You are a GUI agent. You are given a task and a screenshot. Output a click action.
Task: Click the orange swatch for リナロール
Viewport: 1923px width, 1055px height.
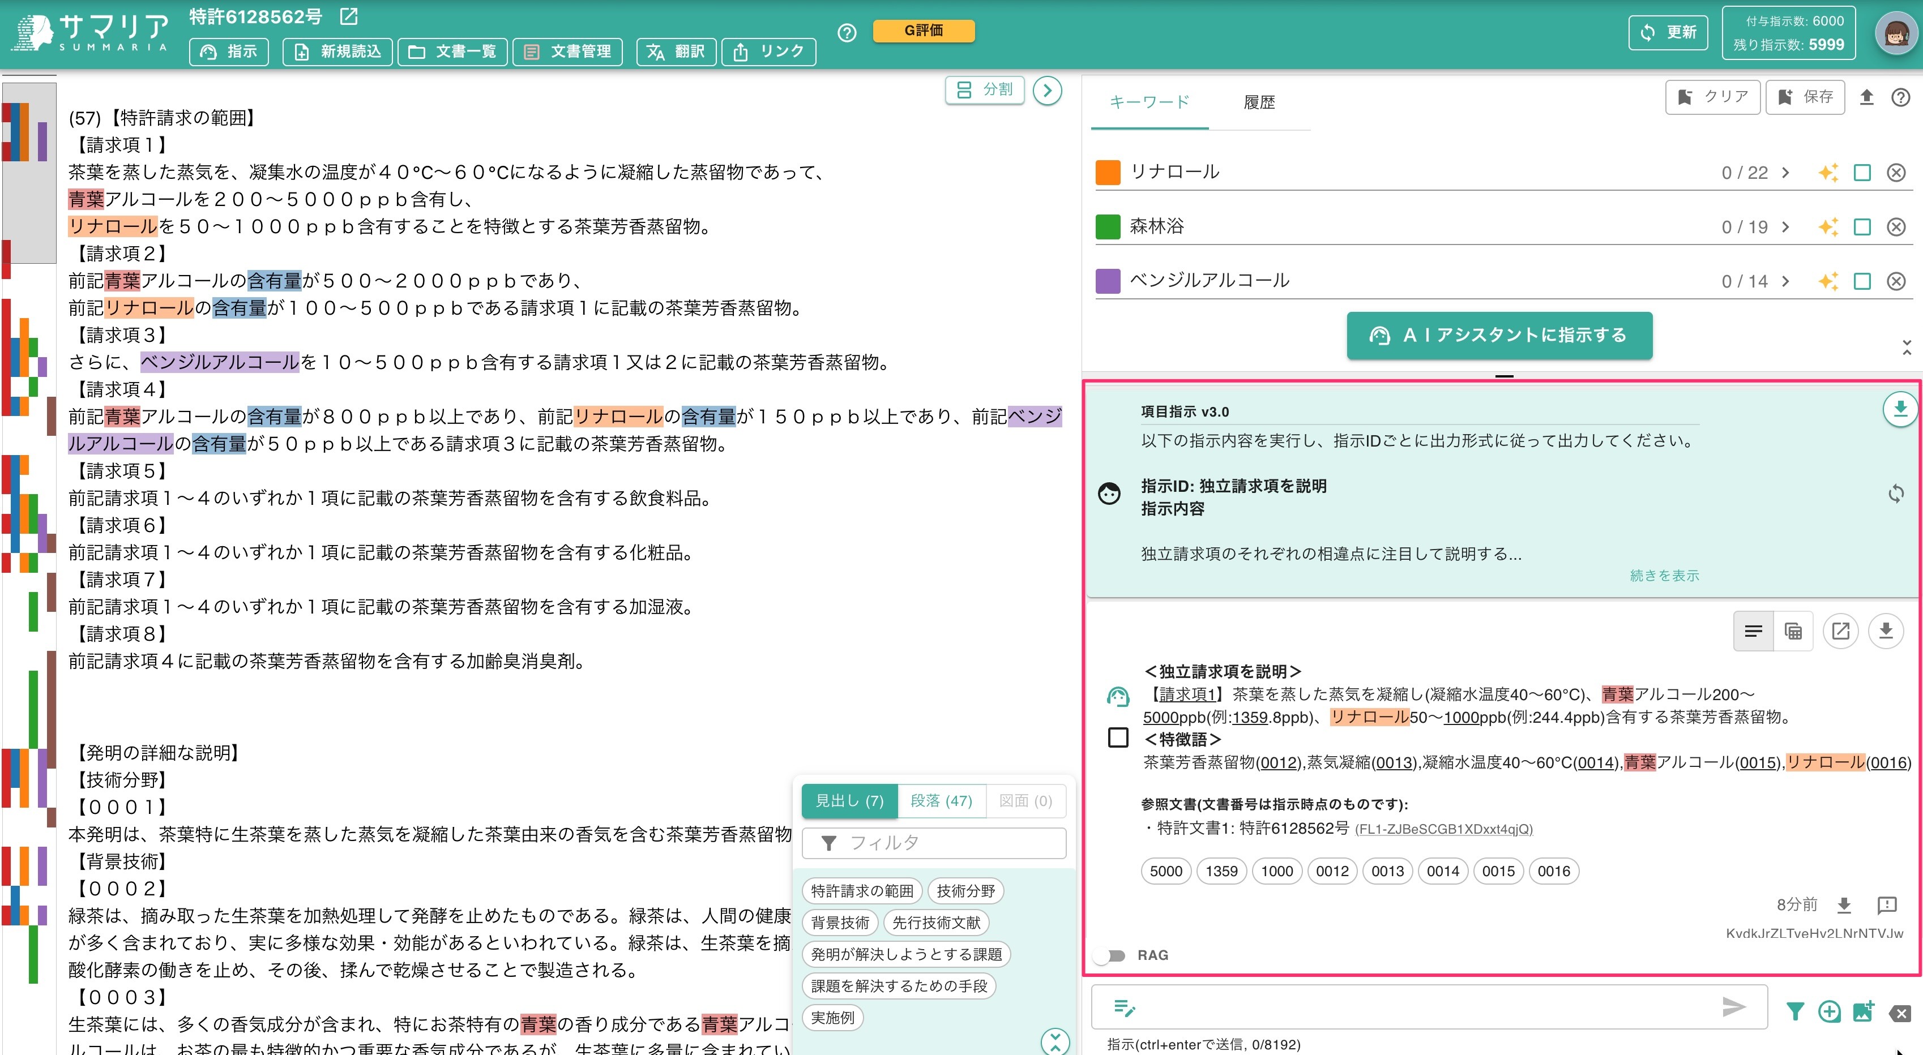tap(1108, 173)
